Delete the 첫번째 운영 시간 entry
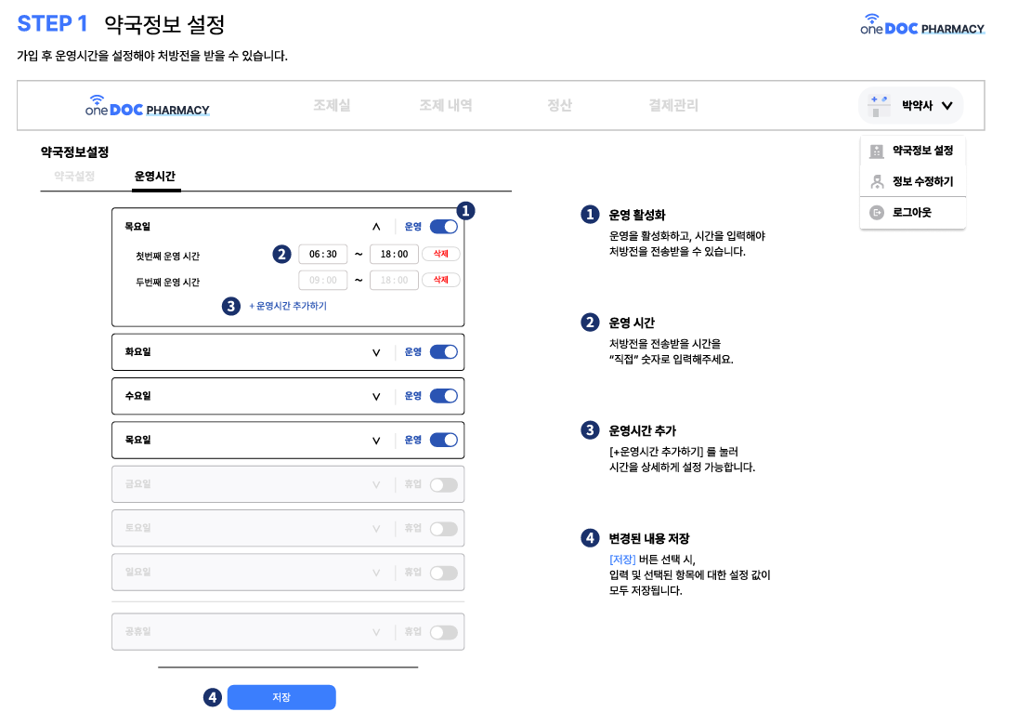Image resolution: width=1018 pixels, height=725 pixels. 441,254
